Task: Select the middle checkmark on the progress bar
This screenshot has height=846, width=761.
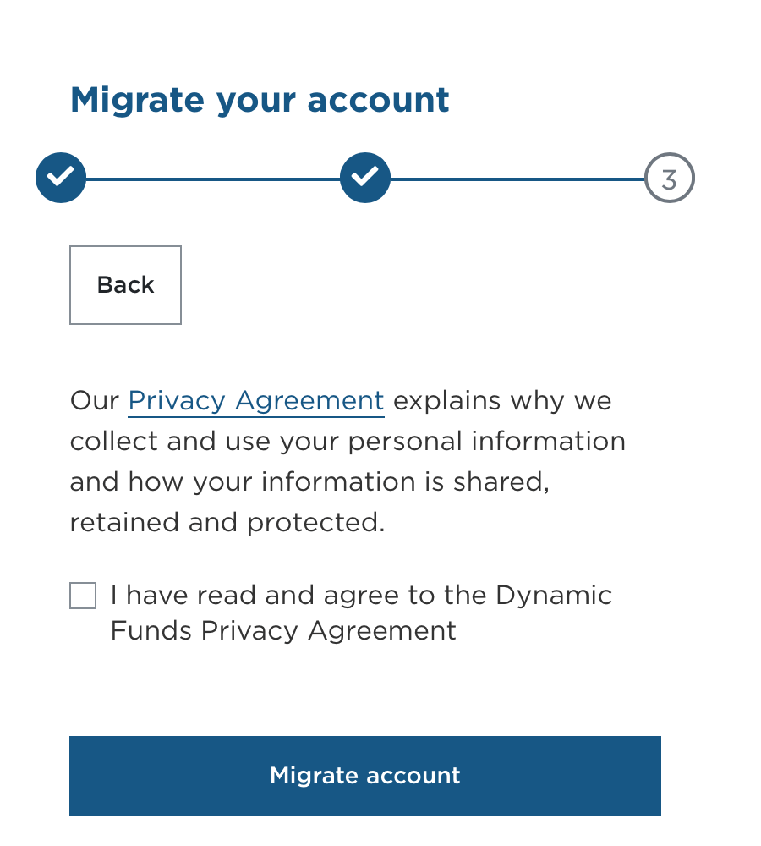Action: (x=364, y=177)
